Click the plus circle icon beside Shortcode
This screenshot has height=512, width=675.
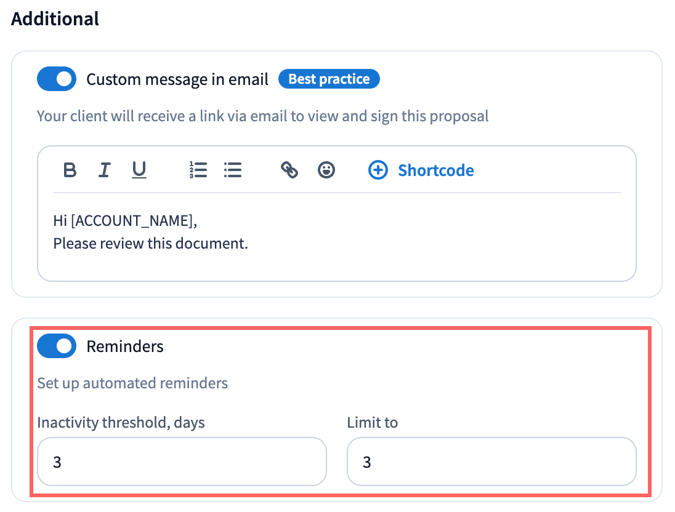[378, 170]
